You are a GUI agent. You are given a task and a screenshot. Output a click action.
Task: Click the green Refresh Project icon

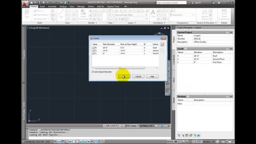[x=191, y=135]
